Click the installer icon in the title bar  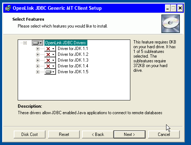8,8
